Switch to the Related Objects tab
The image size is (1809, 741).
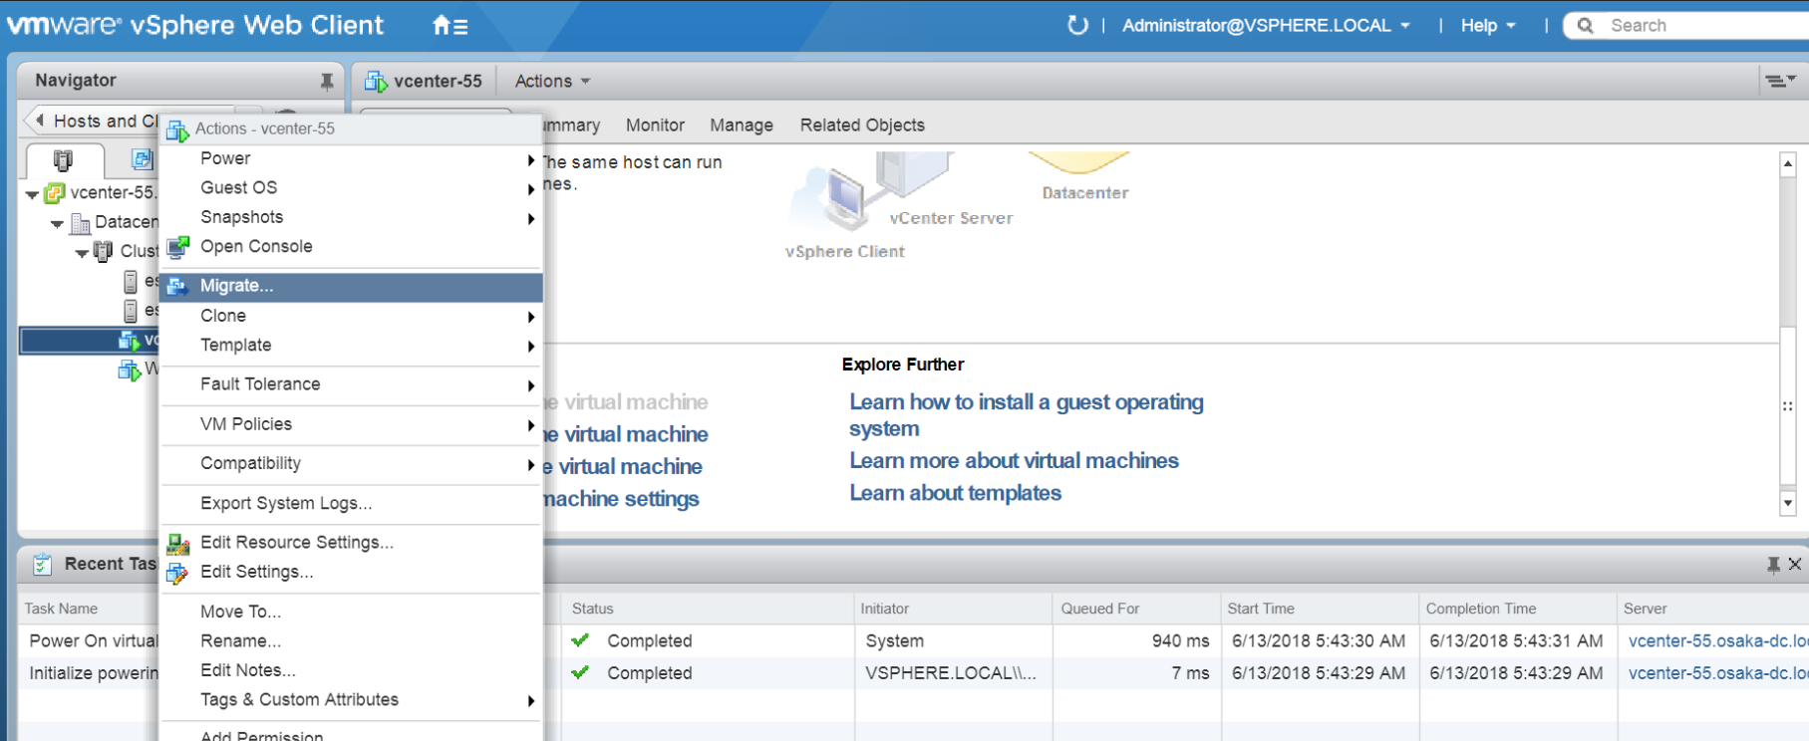click(x=861, y=125)
